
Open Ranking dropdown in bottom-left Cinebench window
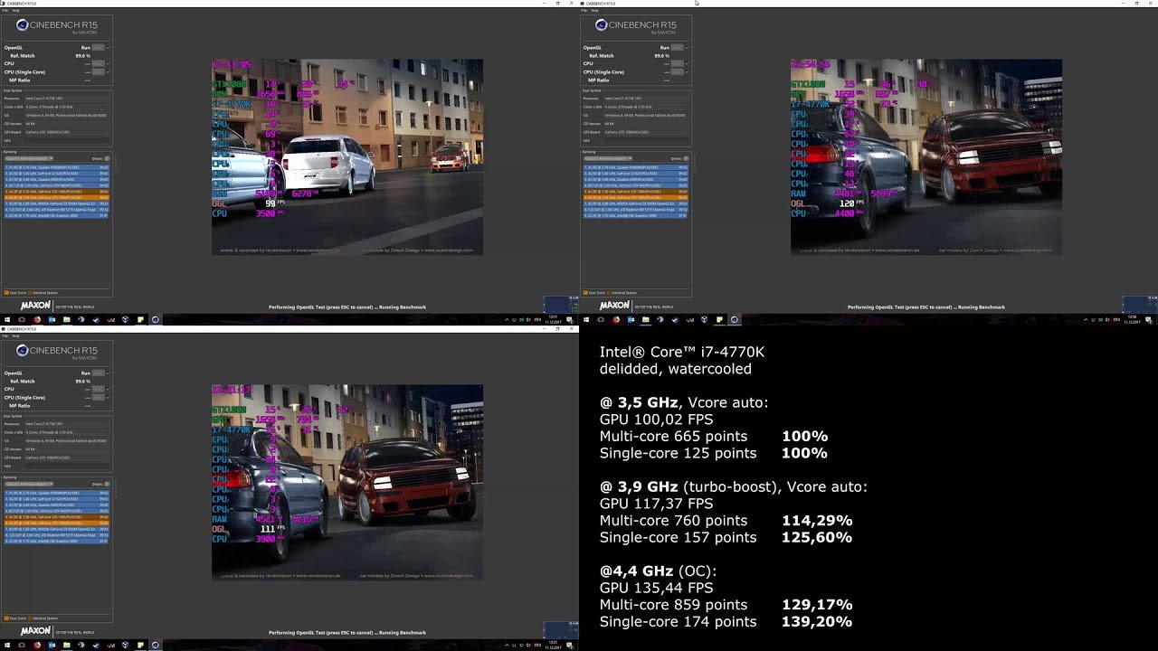coord(29,484)
